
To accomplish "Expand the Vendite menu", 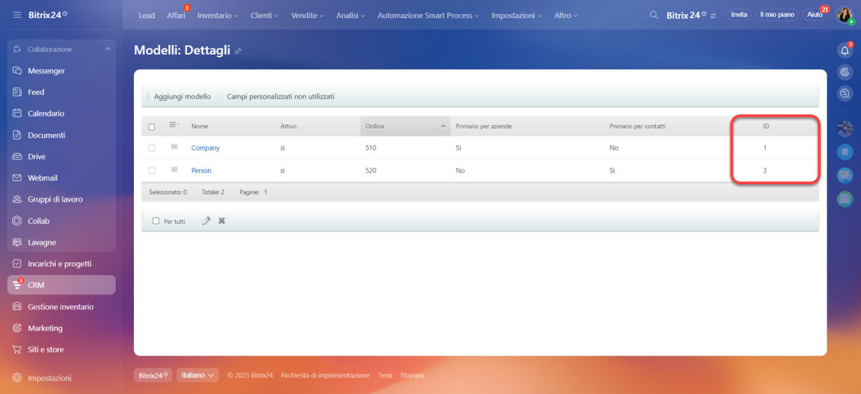I will point(307,15).
